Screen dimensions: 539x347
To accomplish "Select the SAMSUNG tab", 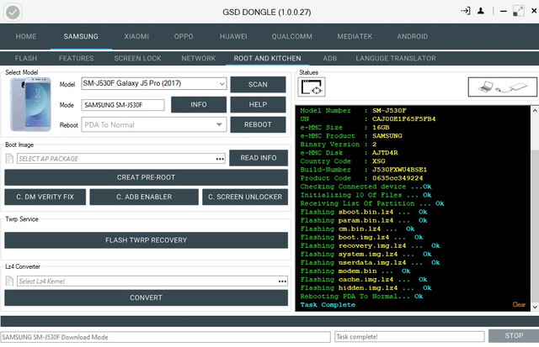I will tap(81, 36).
